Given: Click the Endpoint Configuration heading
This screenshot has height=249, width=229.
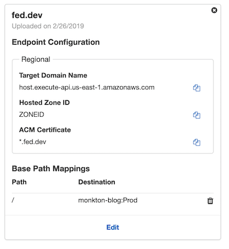Looking at the screenshot, I should tap(56, 42).
